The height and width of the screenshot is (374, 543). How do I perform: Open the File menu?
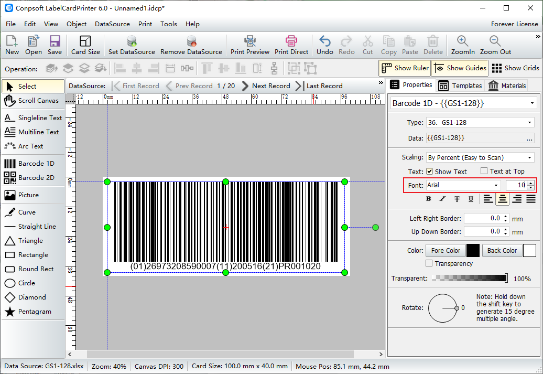pyautogui.click(x=10, y=24)
